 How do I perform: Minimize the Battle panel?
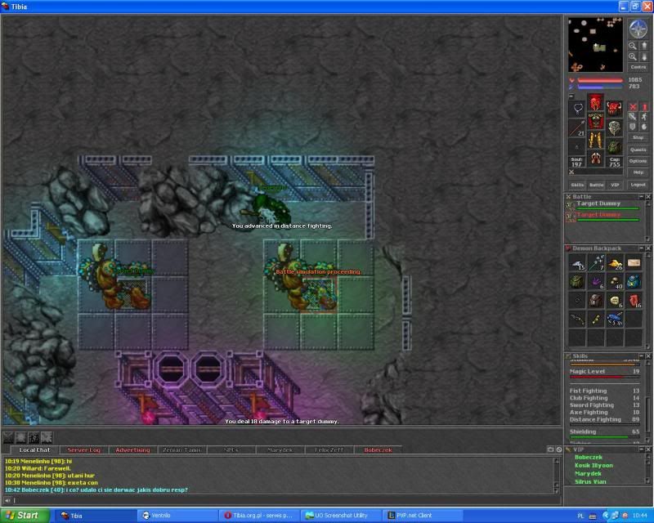[x=642, y=196]
